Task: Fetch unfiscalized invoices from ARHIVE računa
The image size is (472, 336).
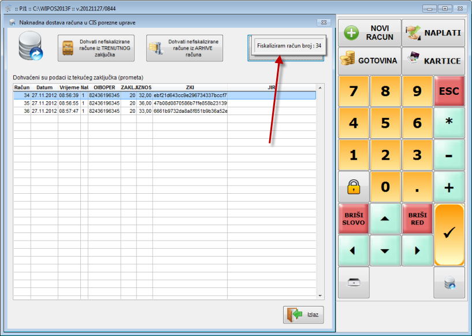Action: point(184,48)
